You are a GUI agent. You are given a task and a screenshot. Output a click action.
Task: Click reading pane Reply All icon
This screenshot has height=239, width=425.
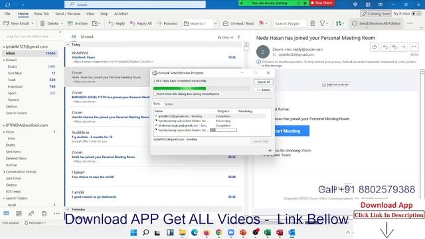(394, 47)
